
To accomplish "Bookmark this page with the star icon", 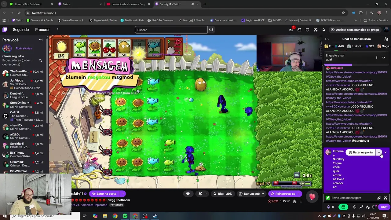I will click(x=343, y=13).
